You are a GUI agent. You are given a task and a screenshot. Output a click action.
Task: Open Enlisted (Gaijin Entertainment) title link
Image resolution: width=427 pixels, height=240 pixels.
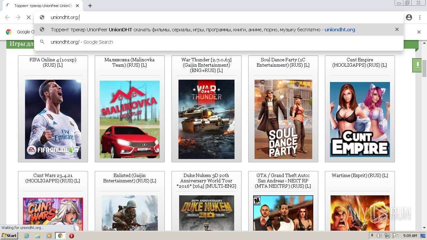(129, 178)
